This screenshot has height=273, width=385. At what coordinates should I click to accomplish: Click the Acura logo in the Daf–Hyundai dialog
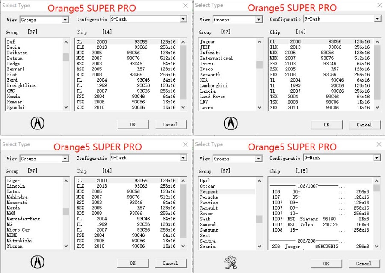coord(38,123)
